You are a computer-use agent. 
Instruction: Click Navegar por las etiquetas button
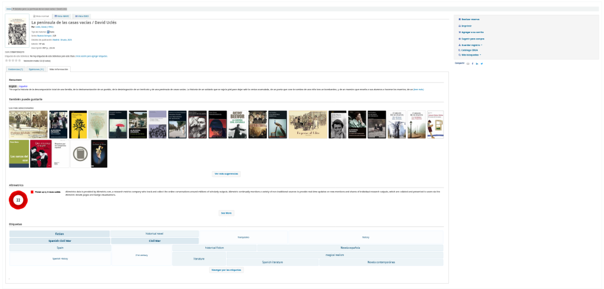[x=226, y=270]
